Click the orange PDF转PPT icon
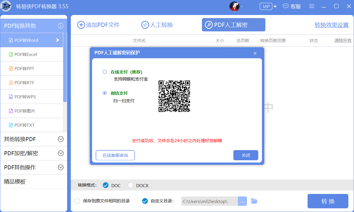The width and height of the screenshot is (354, 212). pos(11,68)
